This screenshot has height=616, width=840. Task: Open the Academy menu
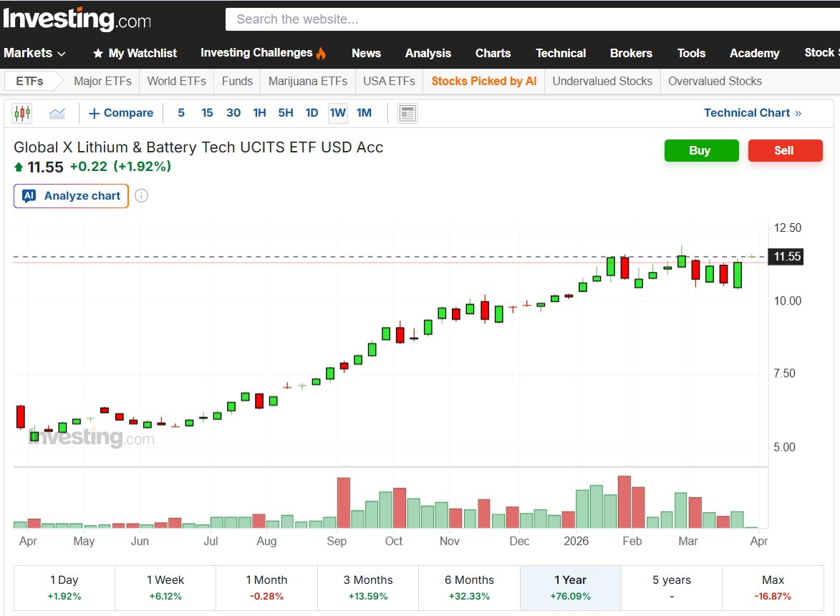[754, 53]
